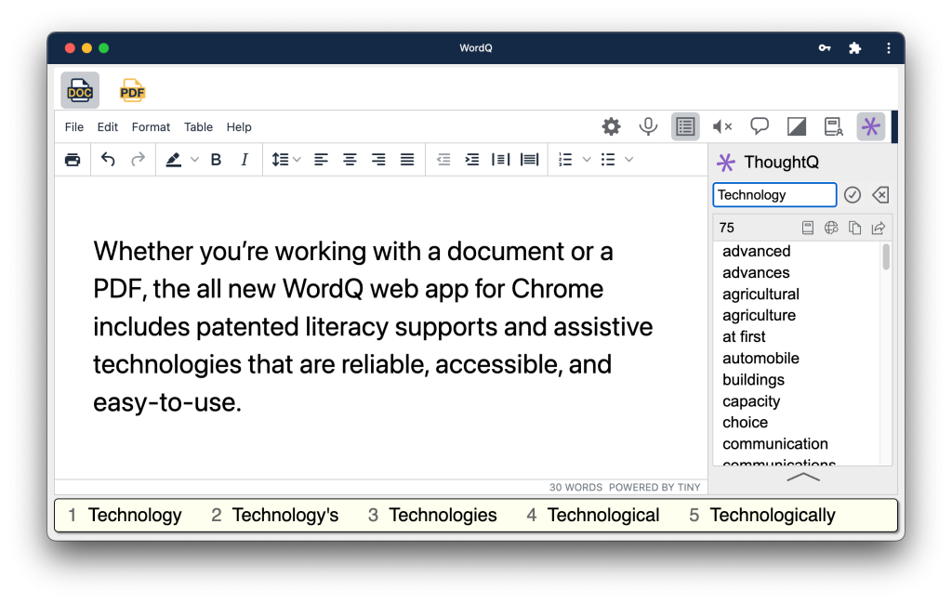
Task: Open bullet list style dropdown
Action: [x=629, y=160]
